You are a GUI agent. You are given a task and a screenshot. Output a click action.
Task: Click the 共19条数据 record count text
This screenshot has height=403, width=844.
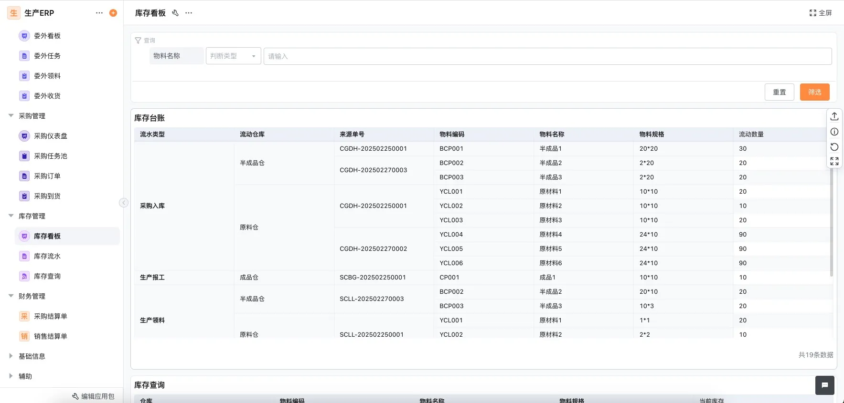coord(816,355)
